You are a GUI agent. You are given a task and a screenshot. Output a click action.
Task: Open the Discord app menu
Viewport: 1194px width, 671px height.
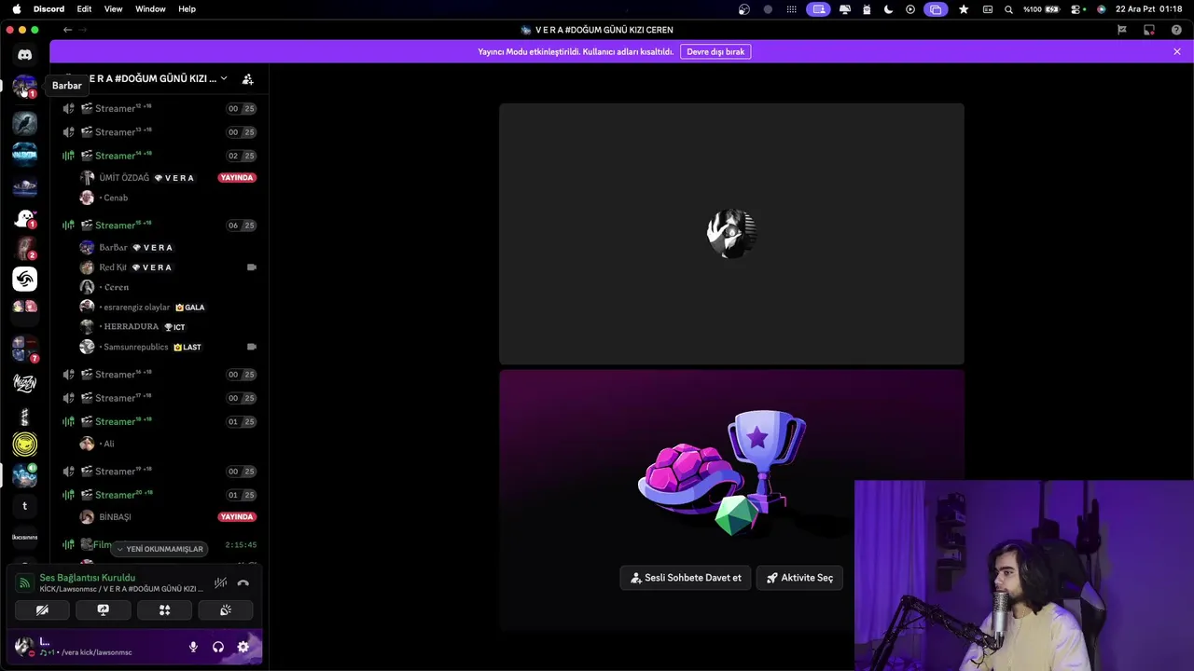click(x=49, y=9)
